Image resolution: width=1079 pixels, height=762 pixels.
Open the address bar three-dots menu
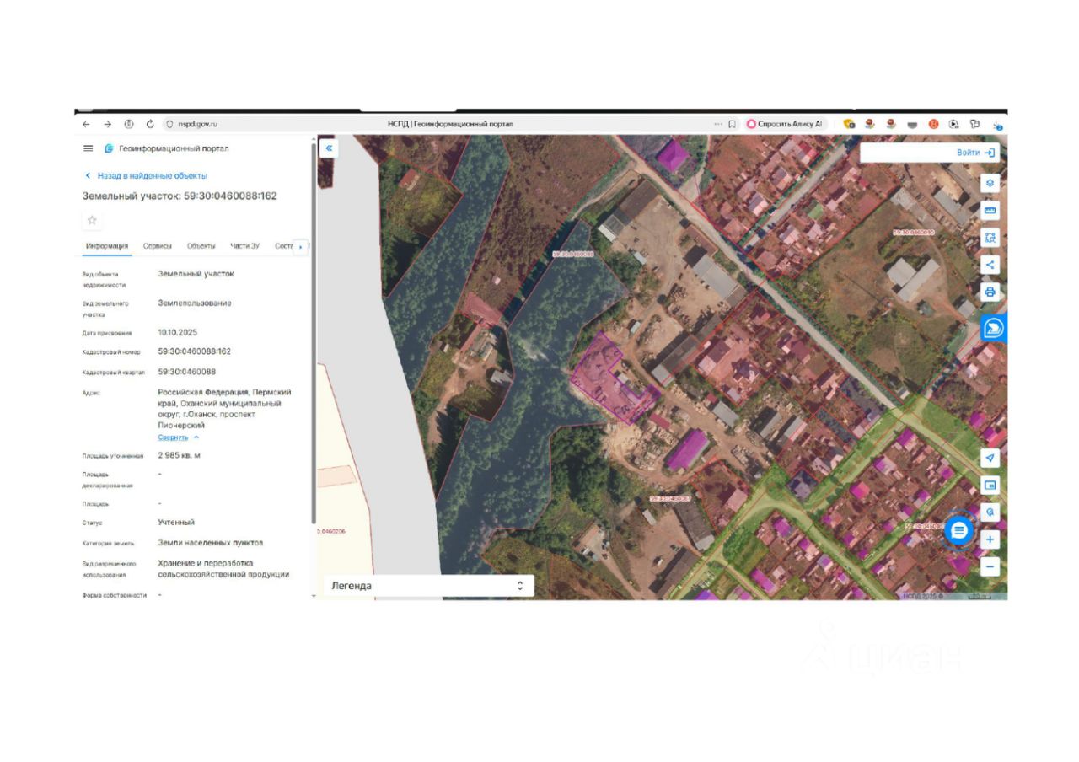(x=718, y=124)
